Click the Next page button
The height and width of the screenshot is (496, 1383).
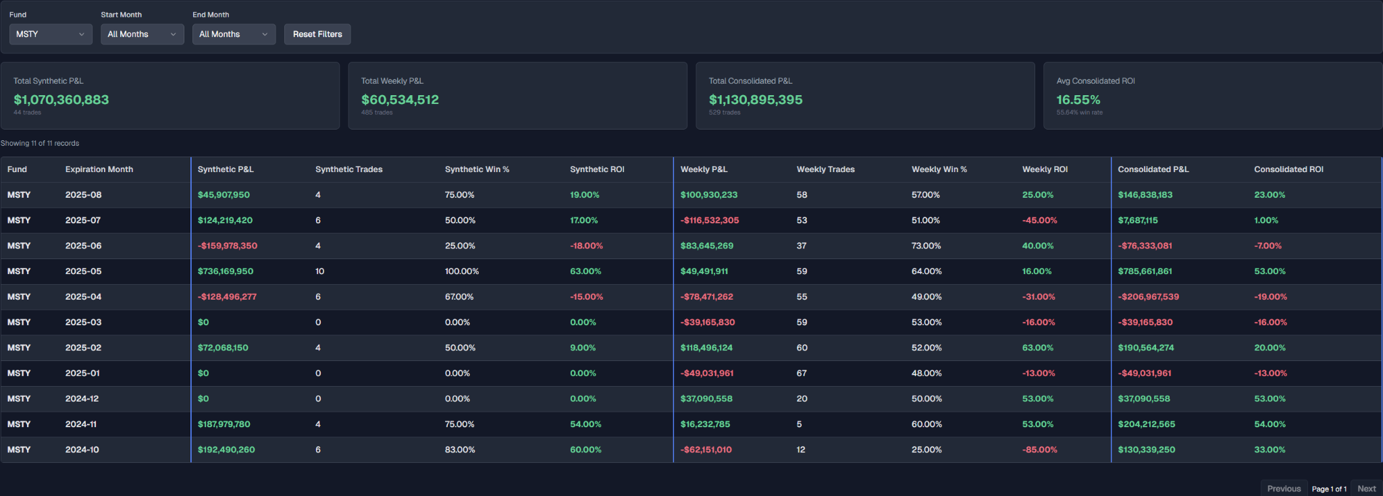click(1366, 489)
